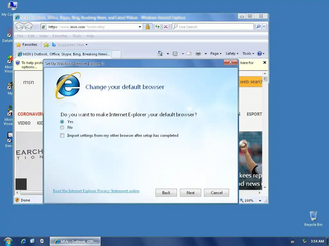Open the zoom level dropdown arrow
Screen dimensions: 329x246
tap(260, 201)
